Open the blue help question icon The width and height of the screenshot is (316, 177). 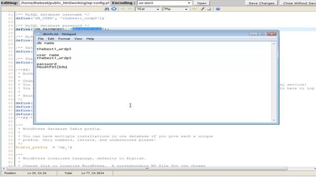pos(218,9)
